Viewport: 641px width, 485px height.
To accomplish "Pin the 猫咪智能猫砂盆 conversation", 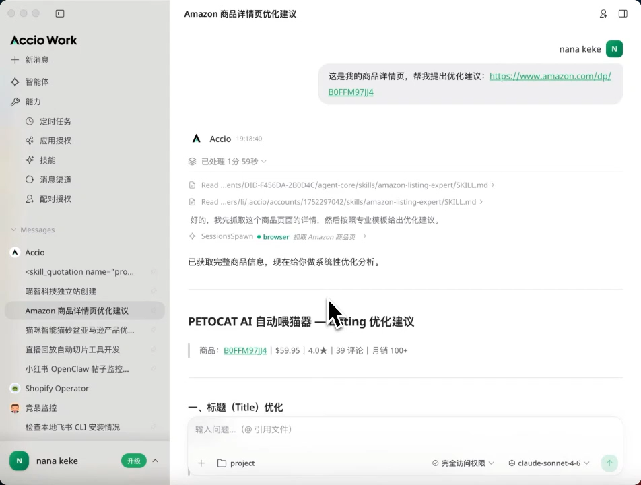I will (154, 330).
